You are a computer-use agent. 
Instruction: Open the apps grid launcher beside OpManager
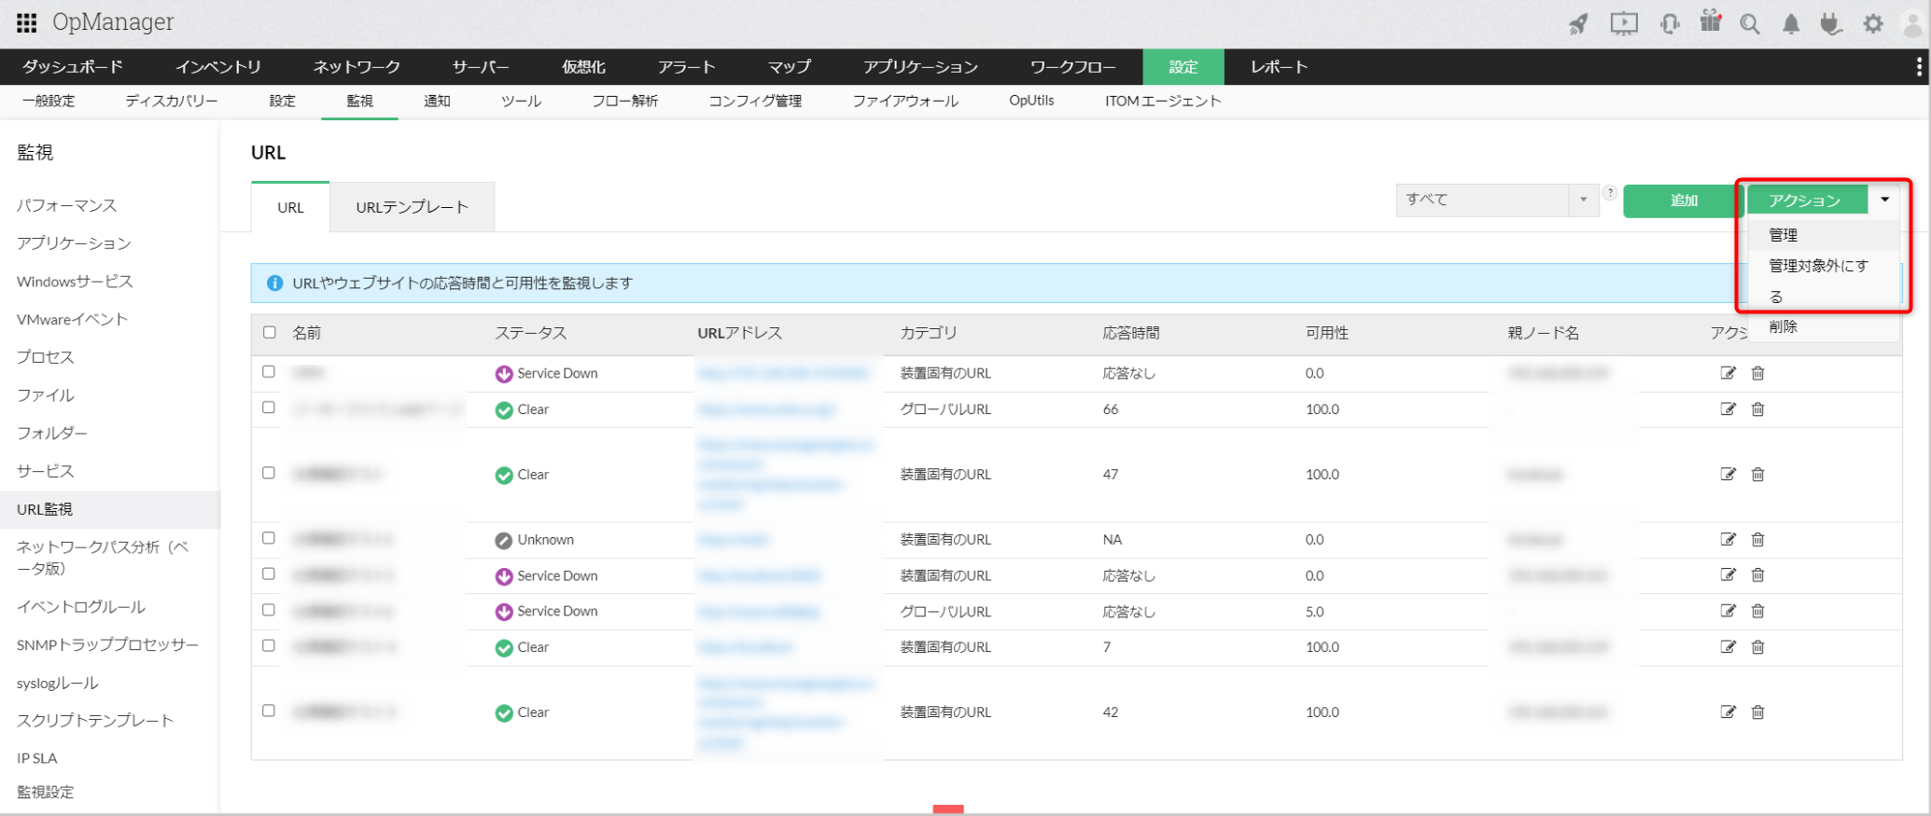[x=26, y=22]
